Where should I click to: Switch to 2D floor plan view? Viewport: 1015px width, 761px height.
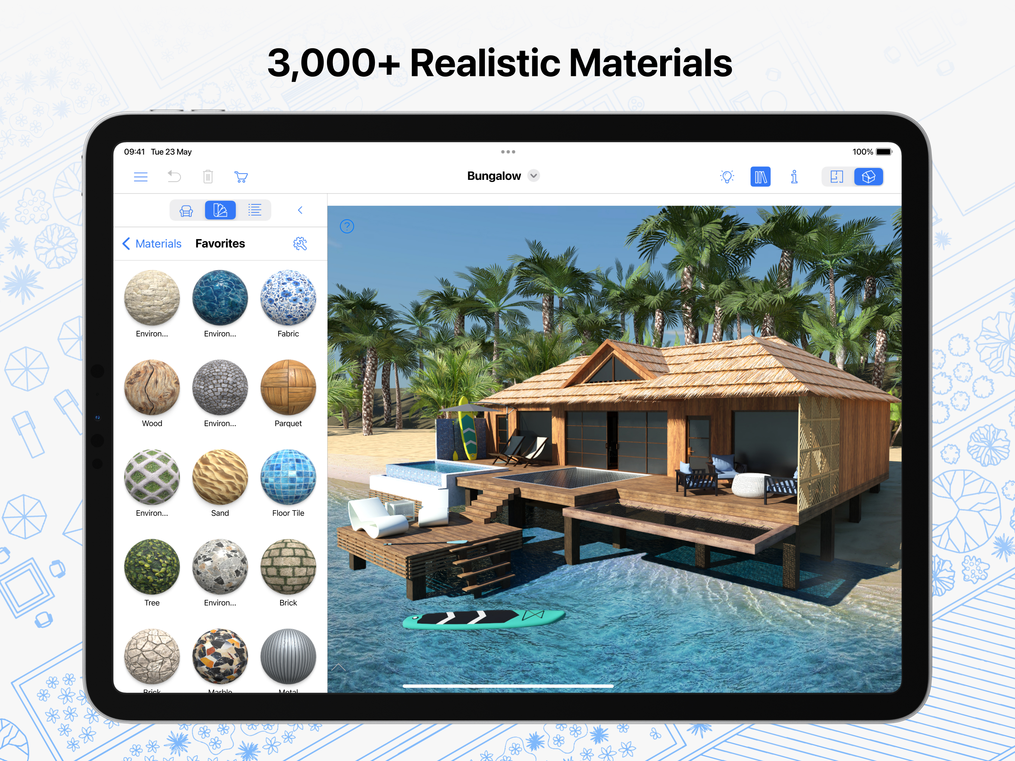tap(837, 177)
